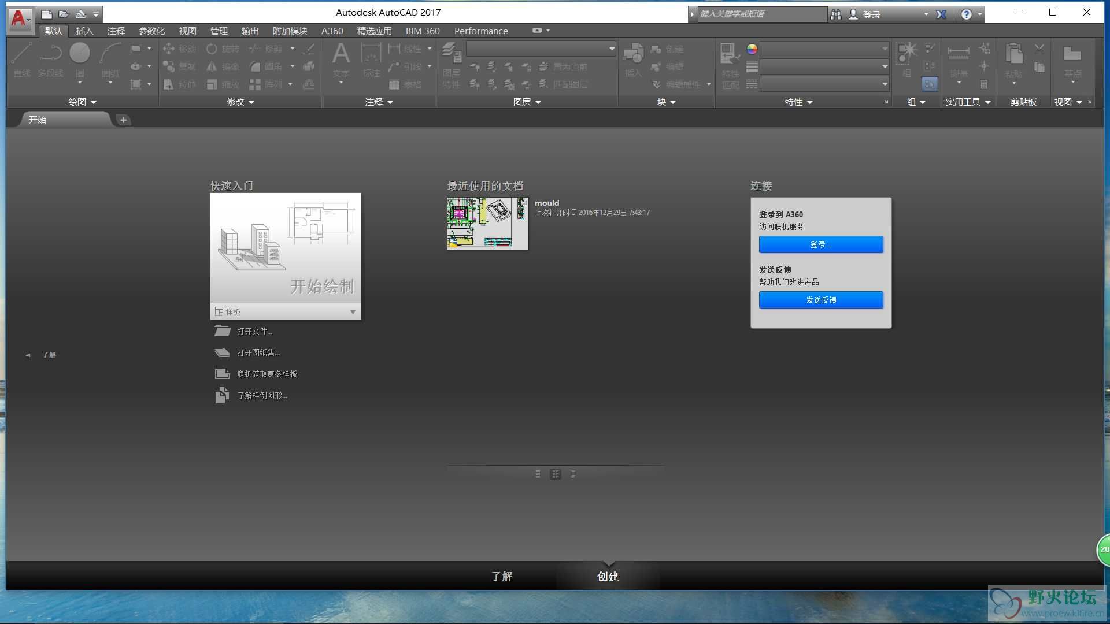Click the Move (移动) tool
This screenshot has width=1110, height=624.
[x=180, y=49]
